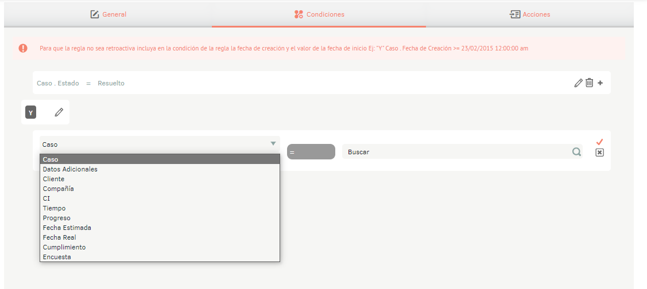
Task: Click the Acciones tab list icon
Action: (514, 14)
